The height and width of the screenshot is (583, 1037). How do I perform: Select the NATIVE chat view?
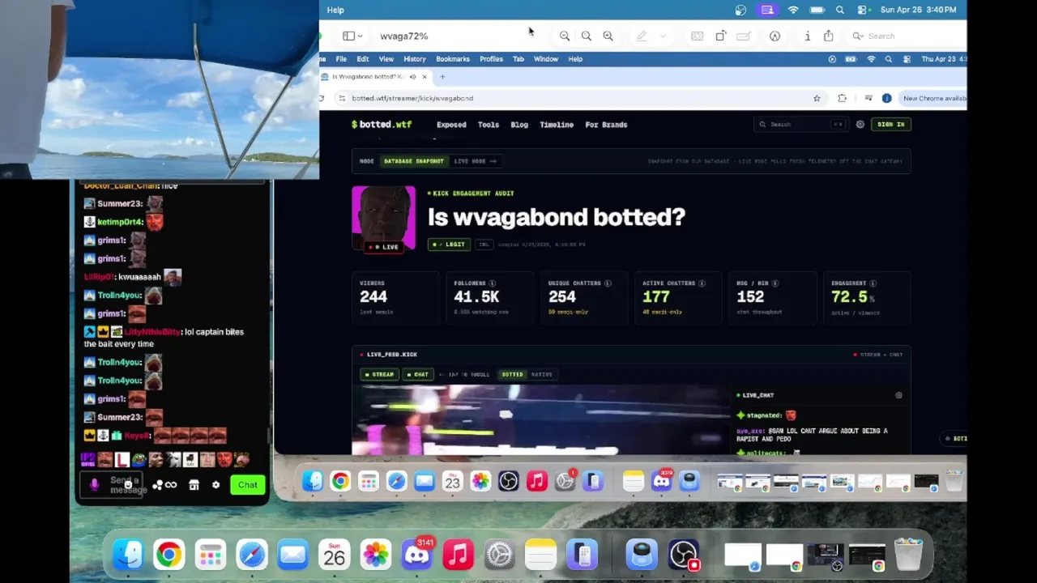click(x=541, y=374)
